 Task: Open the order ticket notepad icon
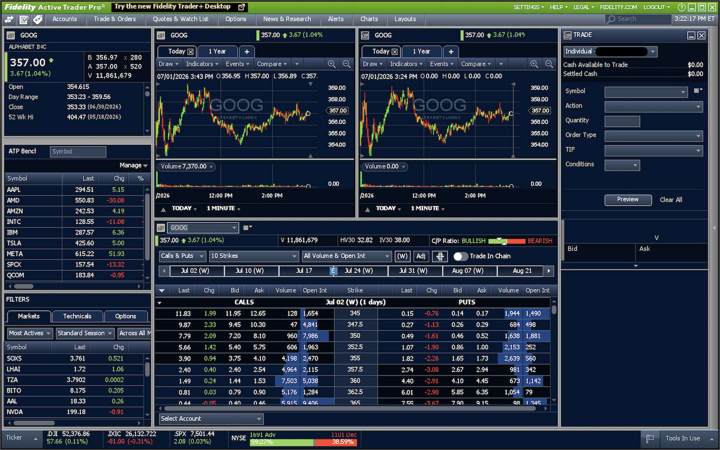[x=24, y=19]
